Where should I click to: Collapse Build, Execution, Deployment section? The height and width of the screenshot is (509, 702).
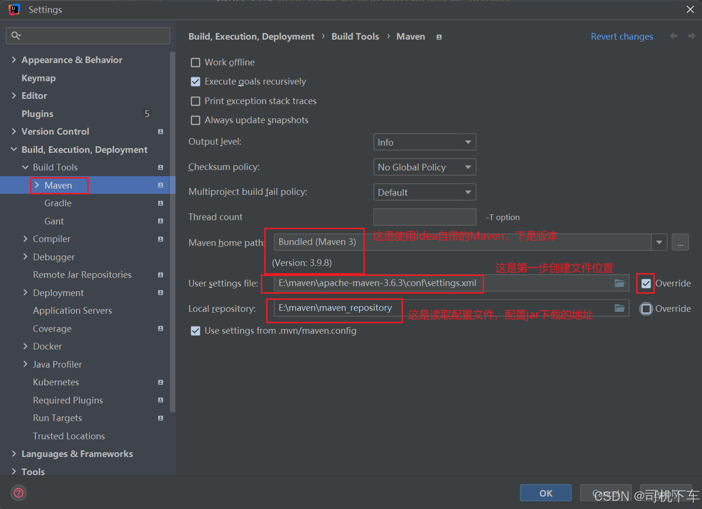tap(14, 149)
